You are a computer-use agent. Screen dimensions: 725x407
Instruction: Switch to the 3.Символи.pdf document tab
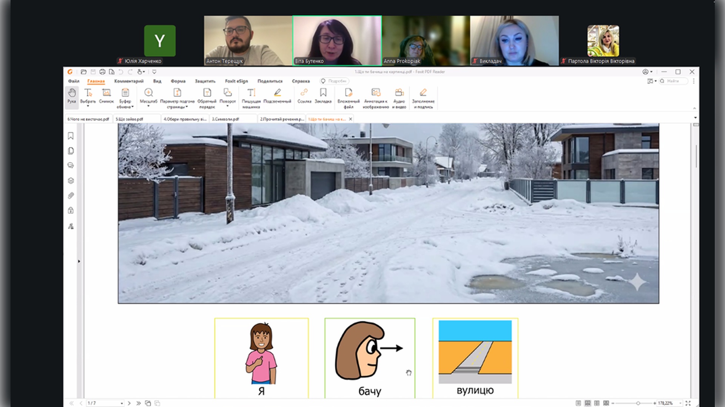click(x=225, y=119)
